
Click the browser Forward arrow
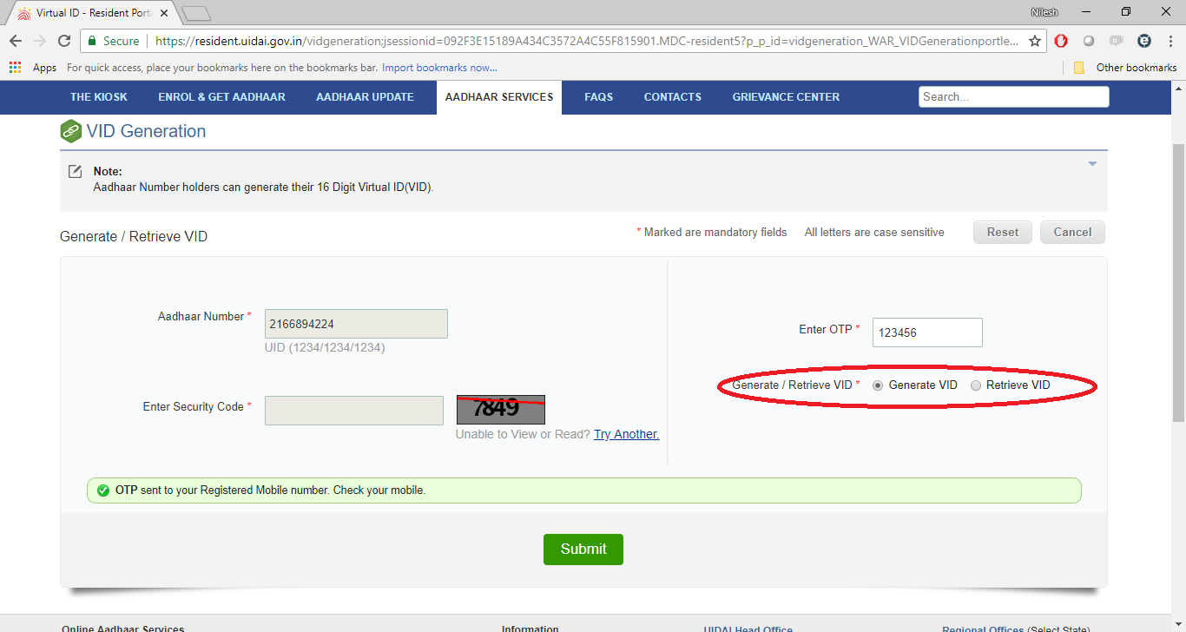tap(39, 41)
